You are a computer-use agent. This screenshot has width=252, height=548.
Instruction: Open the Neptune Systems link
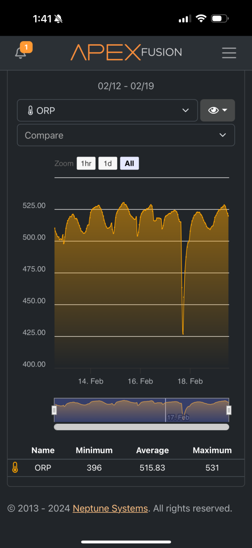[110, 508]
